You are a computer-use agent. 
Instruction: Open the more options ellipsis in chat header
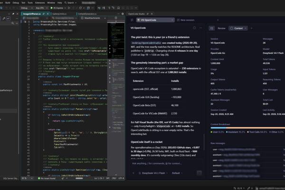[x=200, y=28]
